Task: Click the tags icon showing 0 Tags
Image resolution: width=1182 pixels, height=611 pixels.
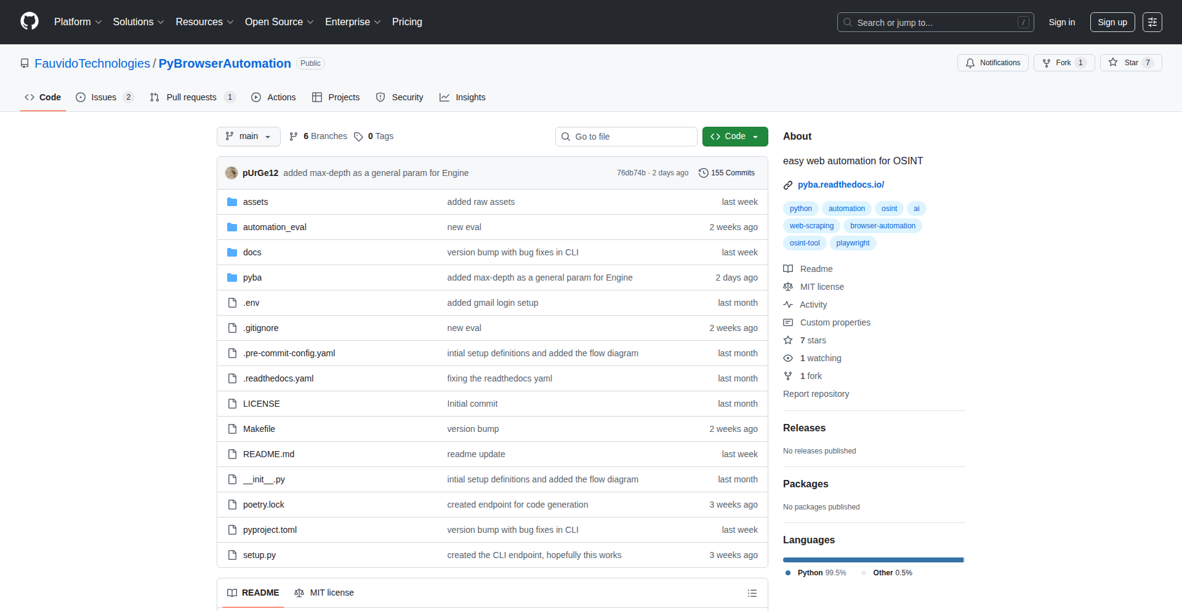Action: pyautogui.click(x=359, y=136)
